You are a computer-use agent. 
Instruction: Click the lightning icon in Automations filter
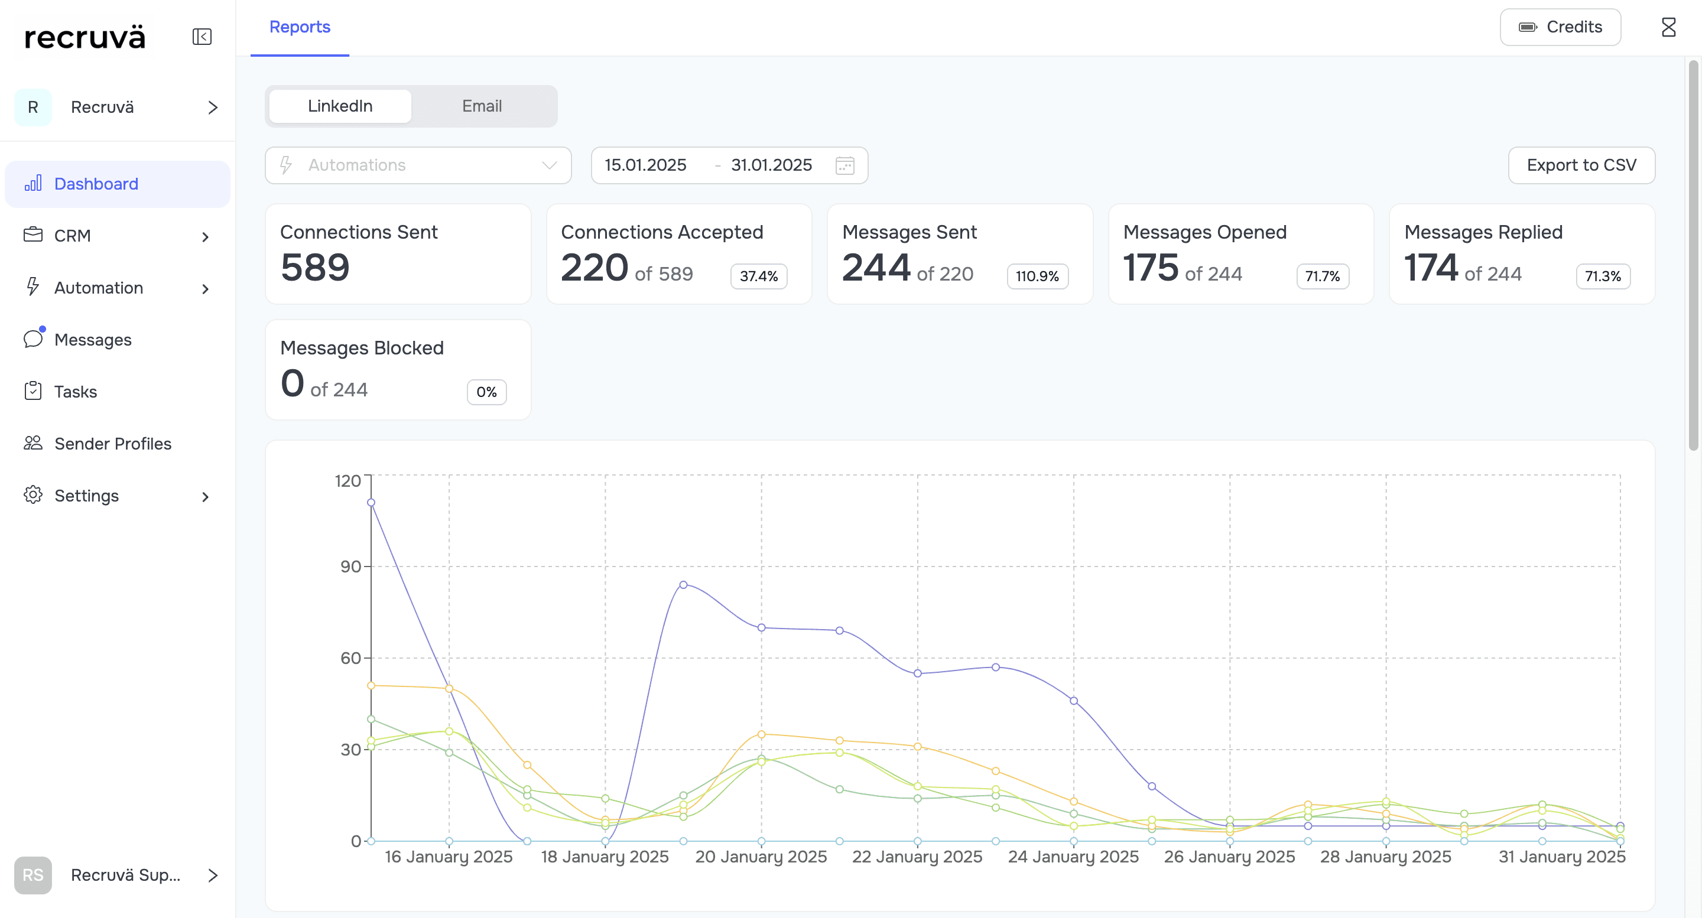(286, 165)
